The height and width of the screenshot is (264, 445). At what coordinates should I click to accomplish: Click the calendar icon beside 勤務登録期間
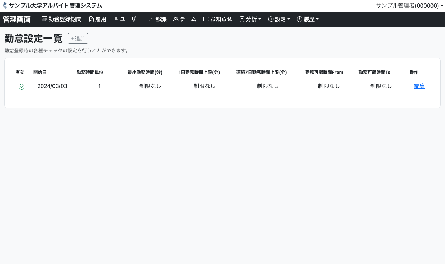44,19
